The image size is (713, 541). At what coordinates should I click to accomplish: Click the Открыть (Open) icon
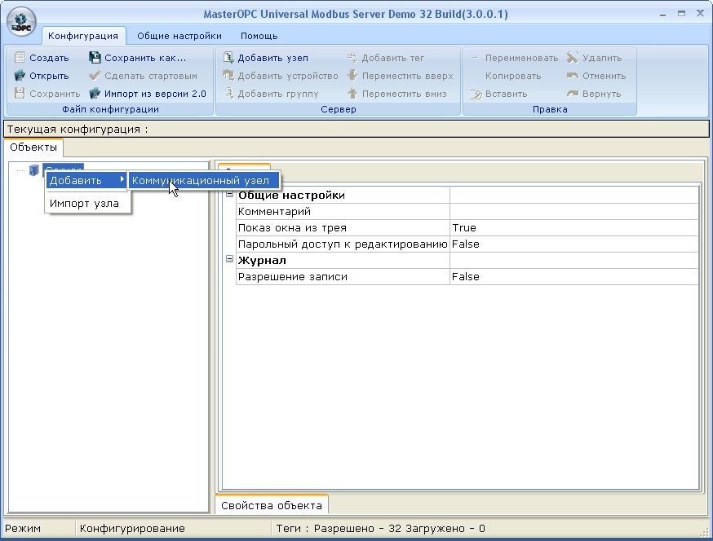20,76
